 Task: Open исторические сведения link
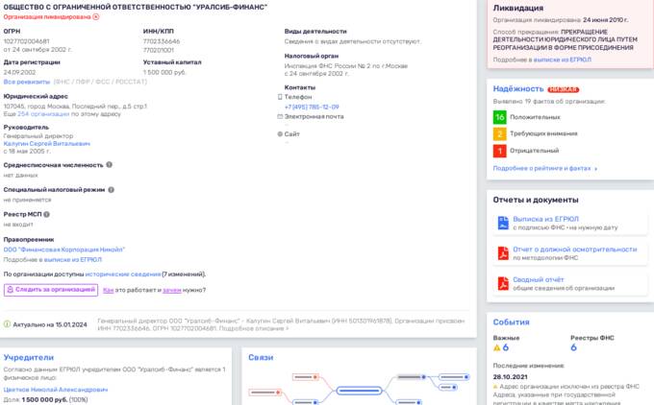coord(123,274)
